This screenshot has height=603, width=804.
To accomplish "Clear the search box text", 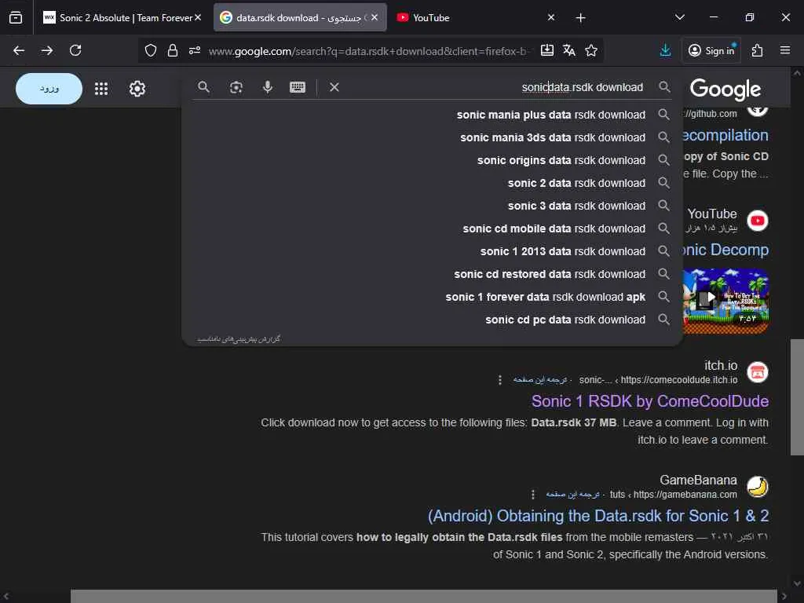I will click(334, 87).
